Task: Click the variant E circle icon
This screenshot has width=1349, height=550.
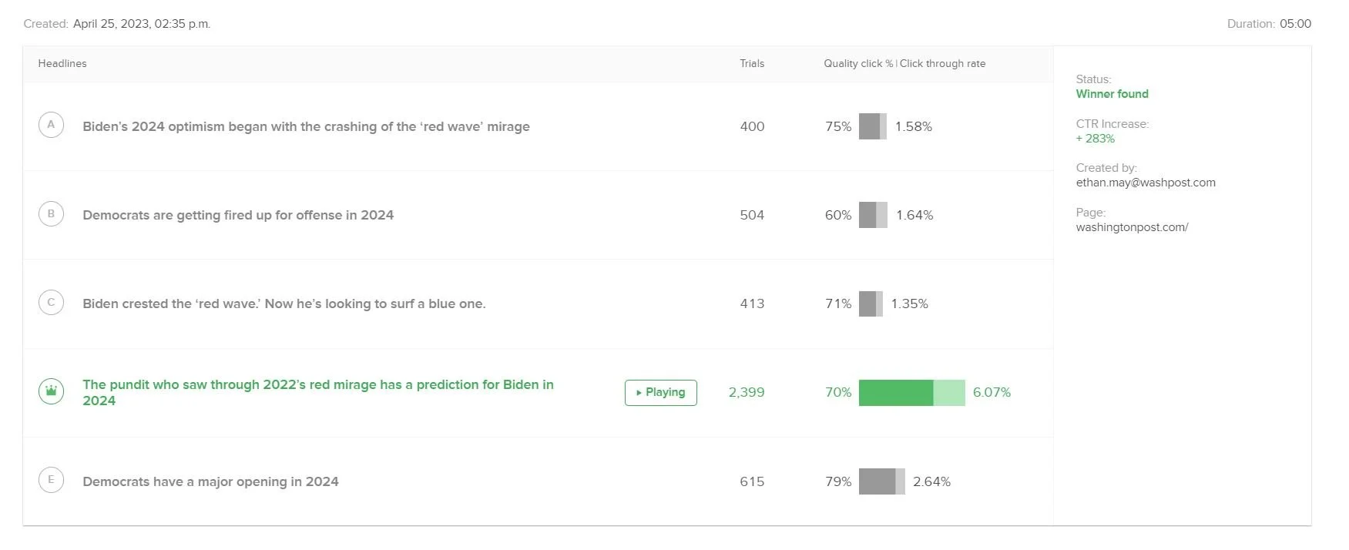Action: (x=51, y=480)
